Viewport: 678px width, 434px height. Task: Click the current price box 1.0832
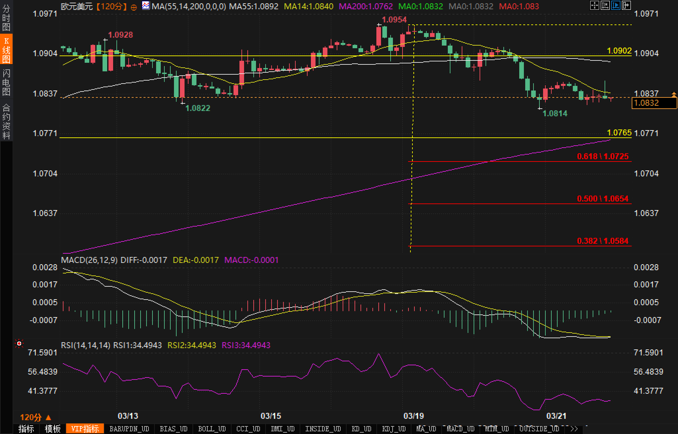coord(654,103)
